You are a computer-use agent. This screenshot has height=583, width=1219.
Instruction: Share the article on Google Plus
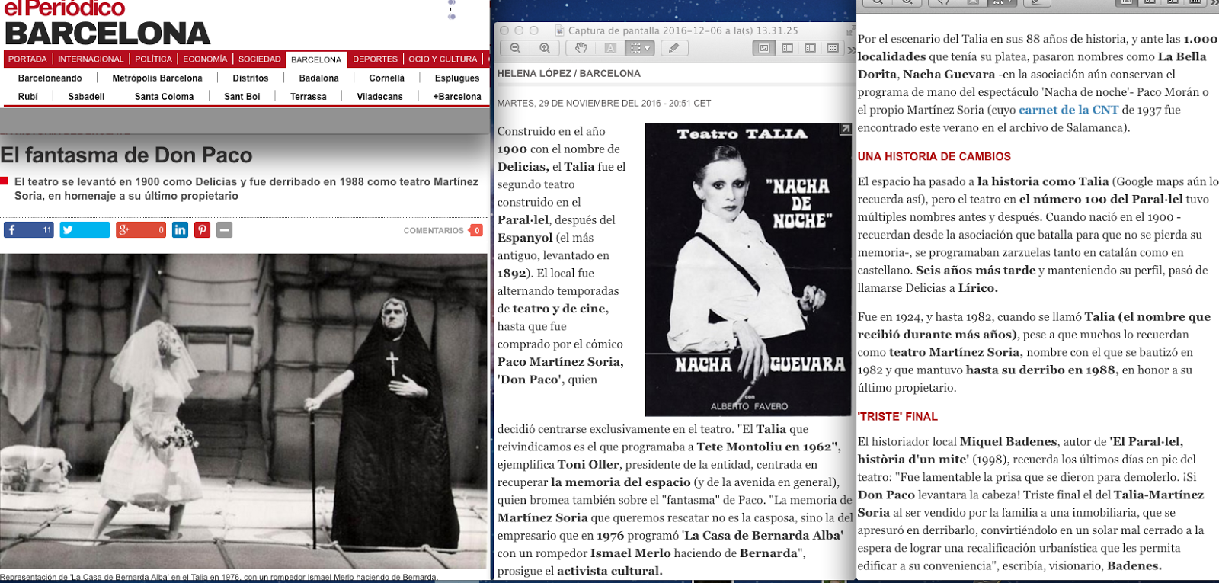tap(141, 229)
